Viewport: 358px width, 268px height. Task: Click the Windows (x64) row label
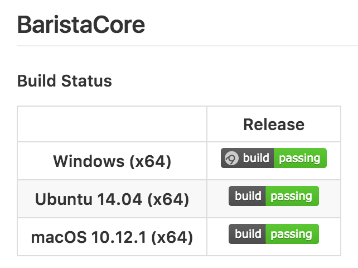(x=112, y=161)
